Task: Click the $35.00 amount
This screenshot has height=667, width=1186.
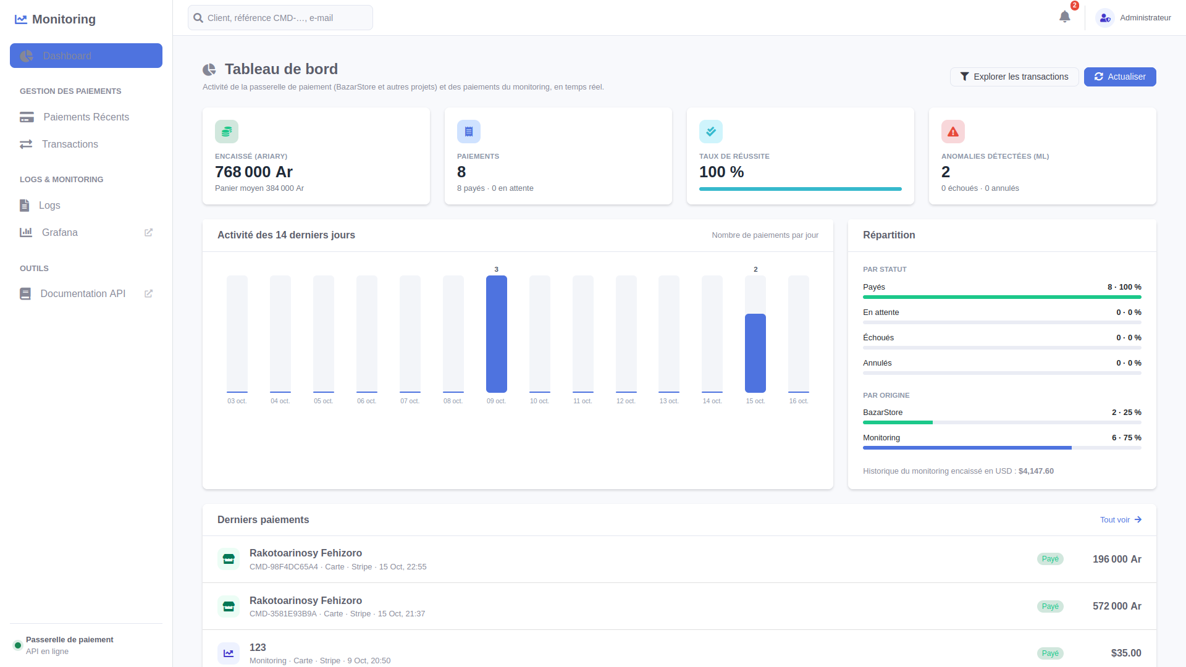Action: [1125, 653]
